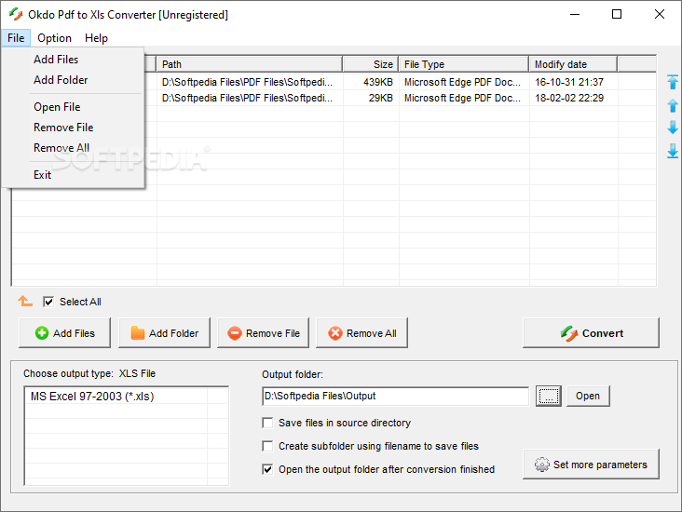Toggle the Select All checkbox
This screenshot has width=682, height=512.
tap(48, 302)
